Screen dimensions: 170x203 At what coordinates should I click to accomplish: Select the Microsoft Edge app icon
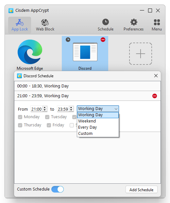click(30, 52)
